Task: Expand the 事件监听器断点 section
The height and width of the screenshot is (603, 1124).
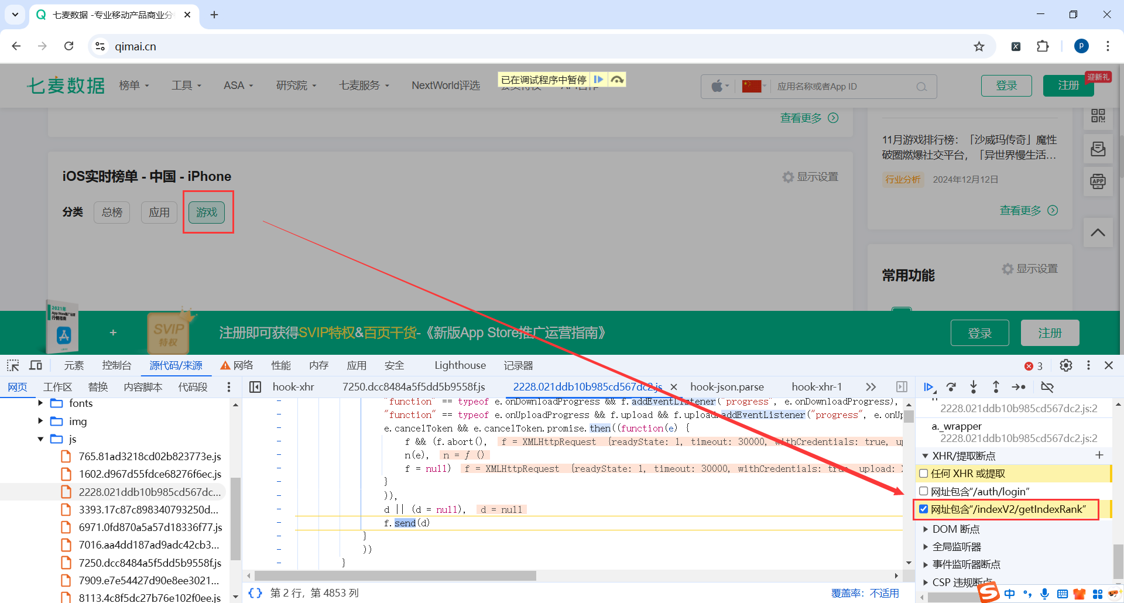Action: pyautogui.click(x=925, y=564)
